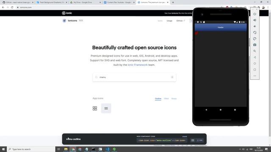The height and width of the screenshot is (152, 271).
Task: Select the Filled icon style tab
Action: click(x=166, y=98)
